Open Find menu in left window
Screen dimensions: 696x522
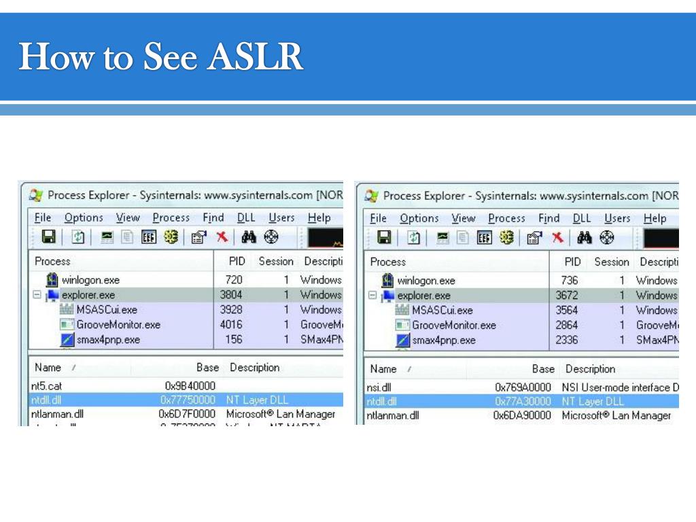point(213,217)
